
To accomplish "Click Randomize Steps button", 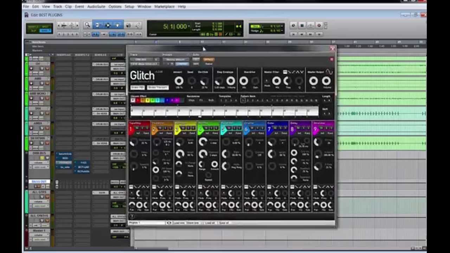I will (x=191, y=100).
